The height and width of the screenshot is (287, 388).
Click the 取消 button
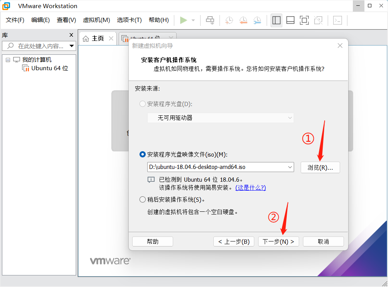coord(323,241)
